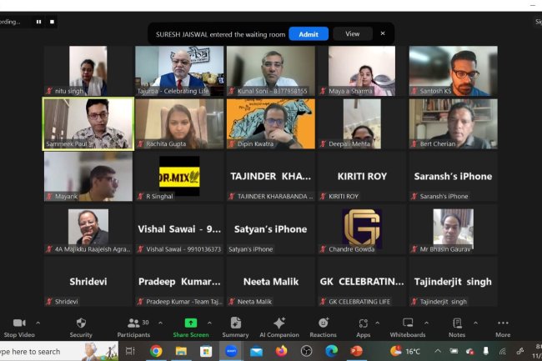Click the Security shield icon
This screenshot has height=361, width=542.
81,323
